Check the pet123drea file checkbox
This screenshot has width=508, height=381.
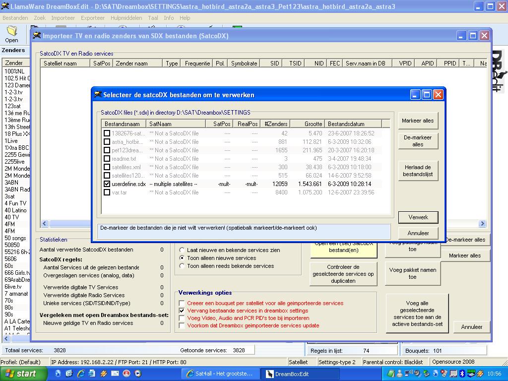107,150
